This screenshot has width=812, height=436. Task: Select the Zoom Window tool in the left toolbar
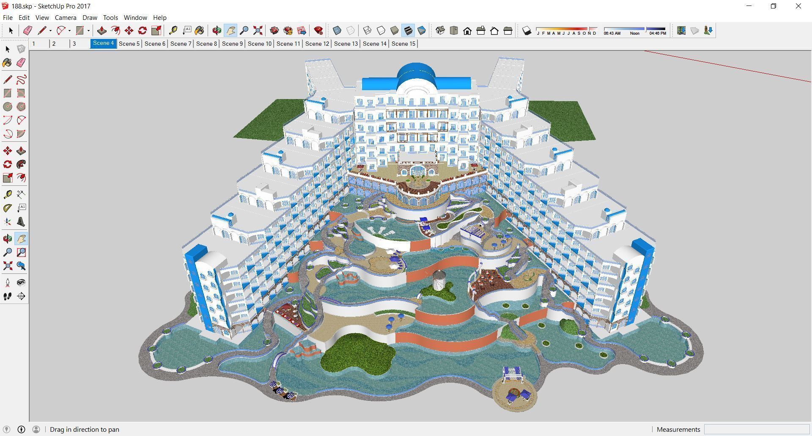(x=21, y=252)
